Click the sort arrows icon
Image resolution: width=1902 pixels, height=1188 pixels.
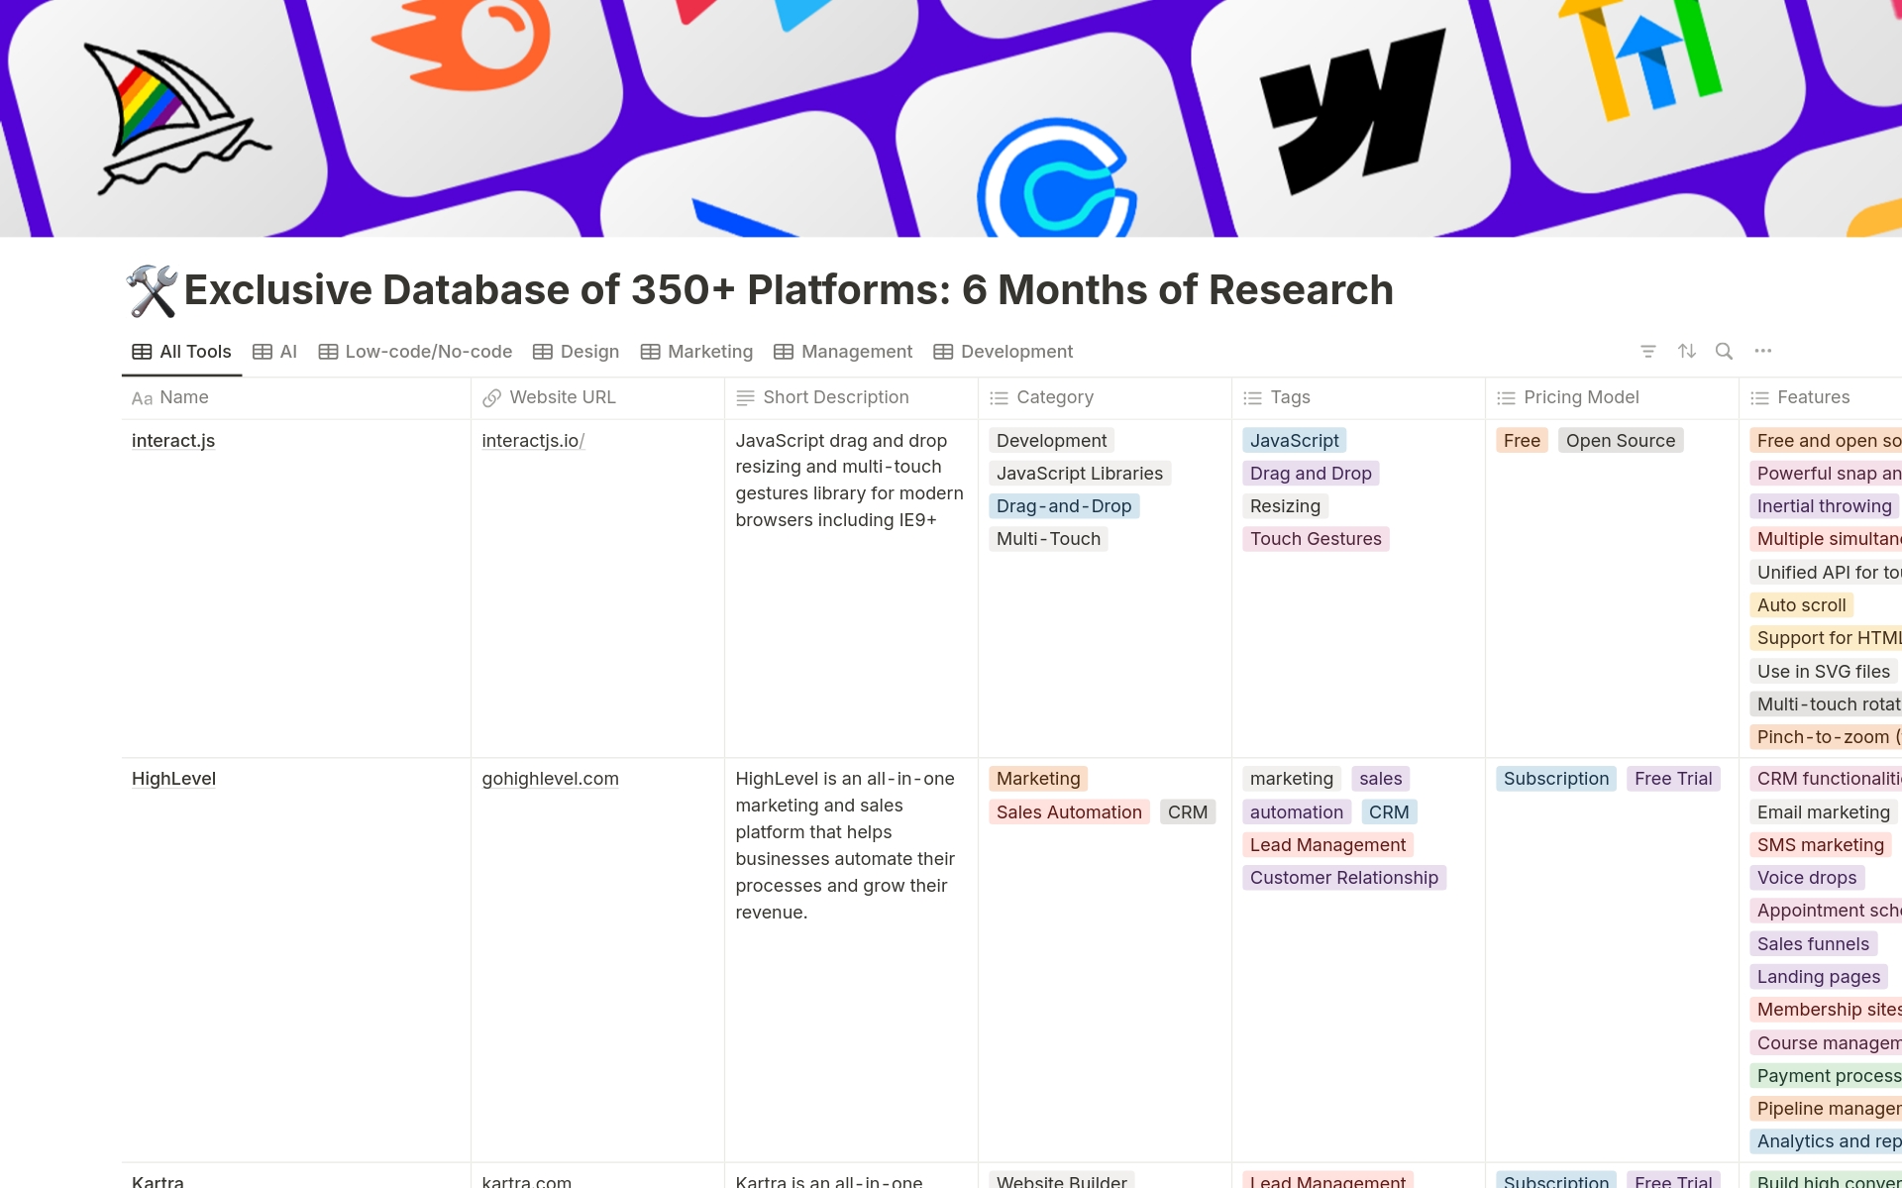pos(1687,351)
